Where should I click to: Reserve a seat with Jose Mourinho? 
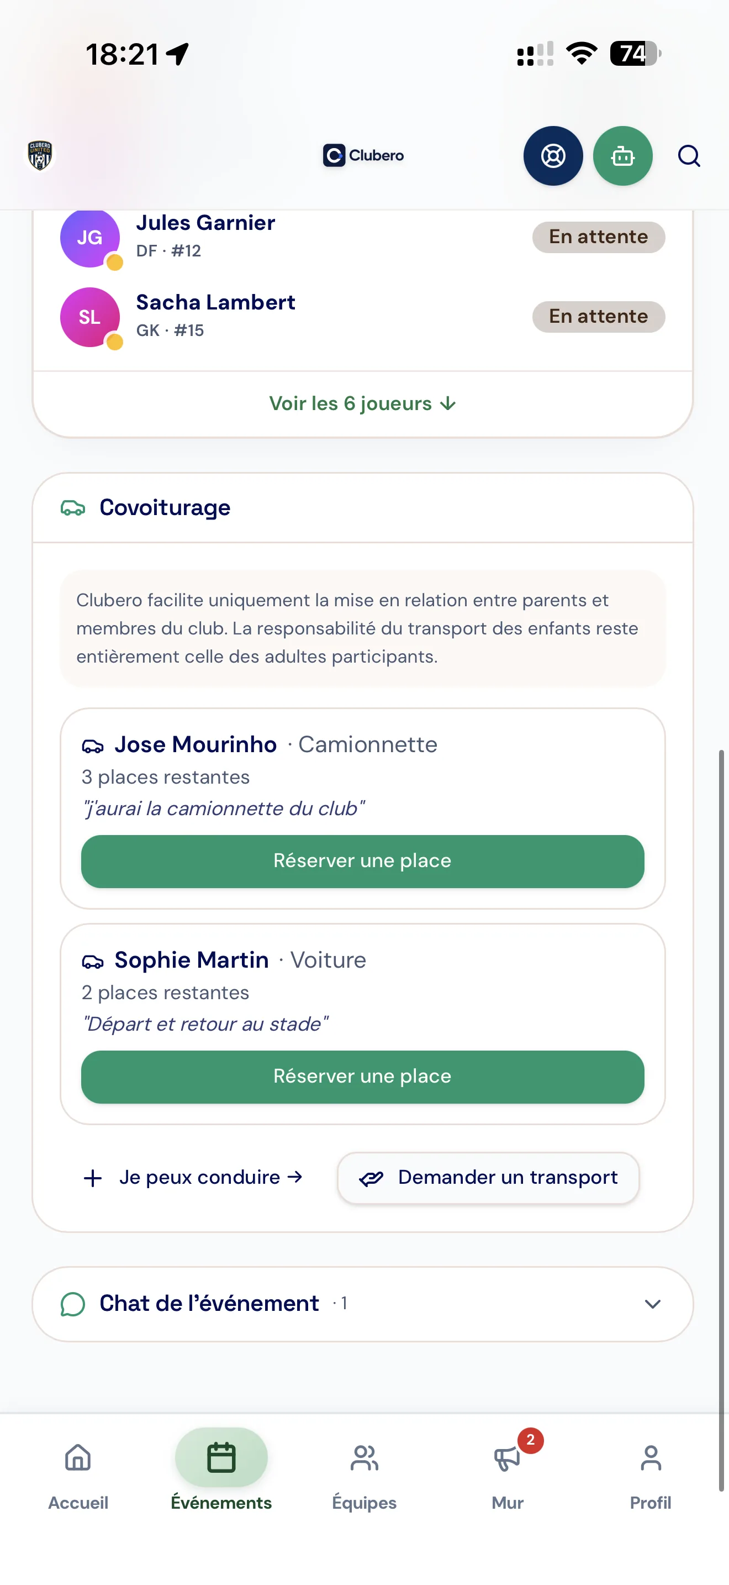[x=363, y=861]
